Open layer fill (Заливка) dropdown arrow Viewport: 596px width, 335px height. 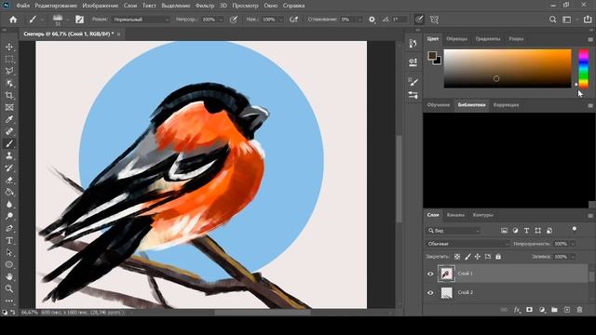click(x=573, y=257)
